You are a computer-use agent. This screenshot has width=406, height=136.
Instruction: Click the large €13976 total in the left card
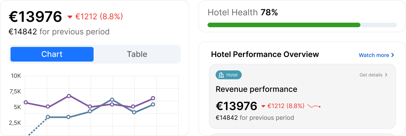(35, 17)
